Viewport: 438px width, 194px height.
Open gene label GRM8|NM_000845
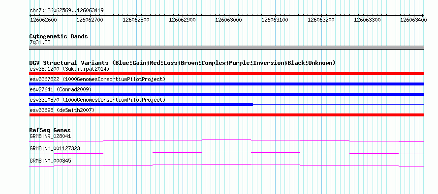click(x=50, y=161)
